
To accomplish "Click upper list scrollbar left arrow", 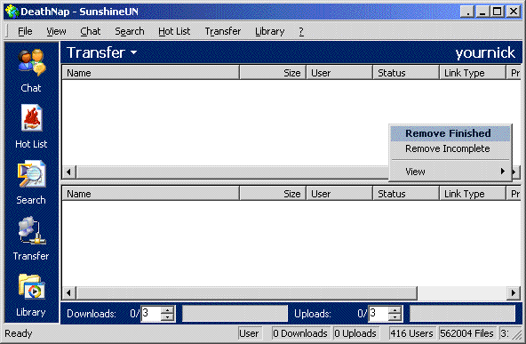I will click(68, 172).
